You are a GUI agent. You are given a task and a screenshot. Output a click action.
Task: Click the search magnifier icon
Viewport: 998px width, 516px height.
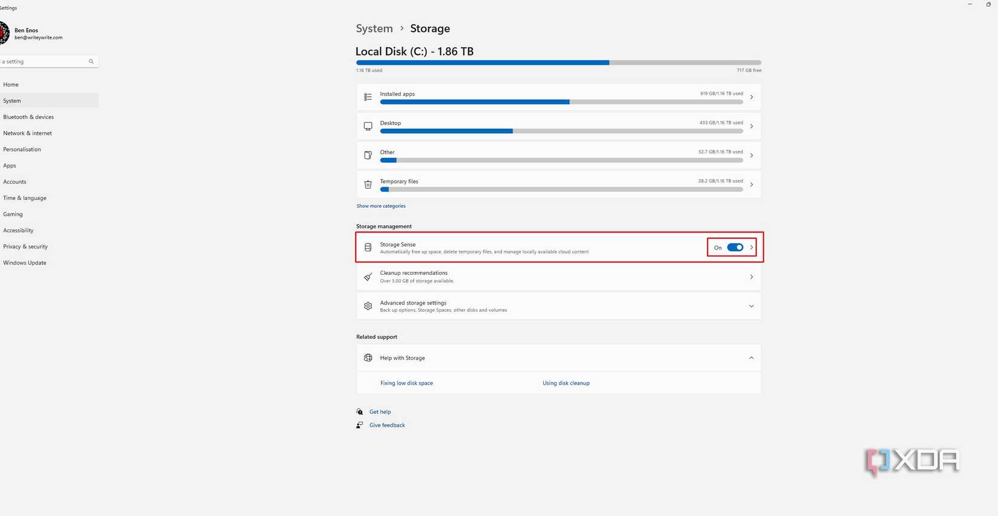coord(91,61)
